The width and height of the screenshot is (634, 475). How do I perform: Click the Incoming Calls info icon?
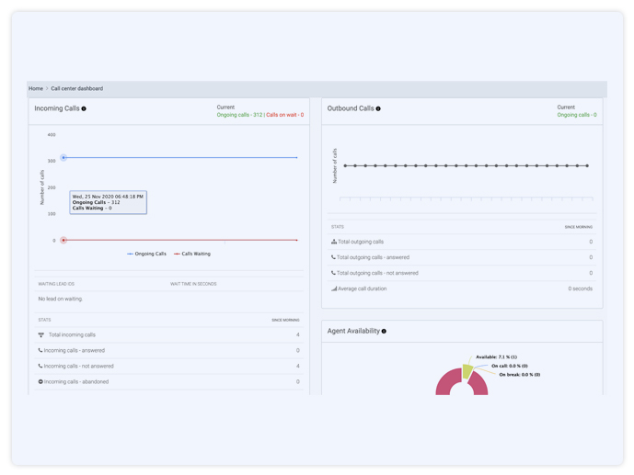84,108
